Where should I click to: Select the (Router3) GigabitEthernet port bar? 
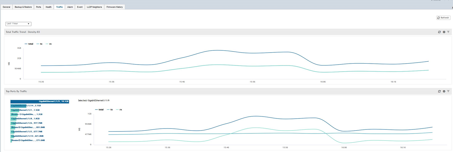(28, 127)
